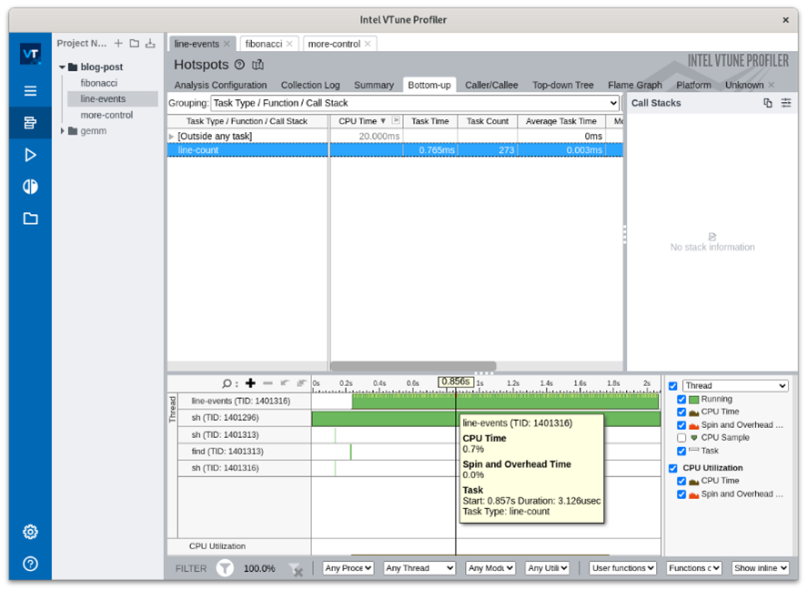The image size is (807, 591).
Task: Click the copy call stack icon
Action: point(768,103)
